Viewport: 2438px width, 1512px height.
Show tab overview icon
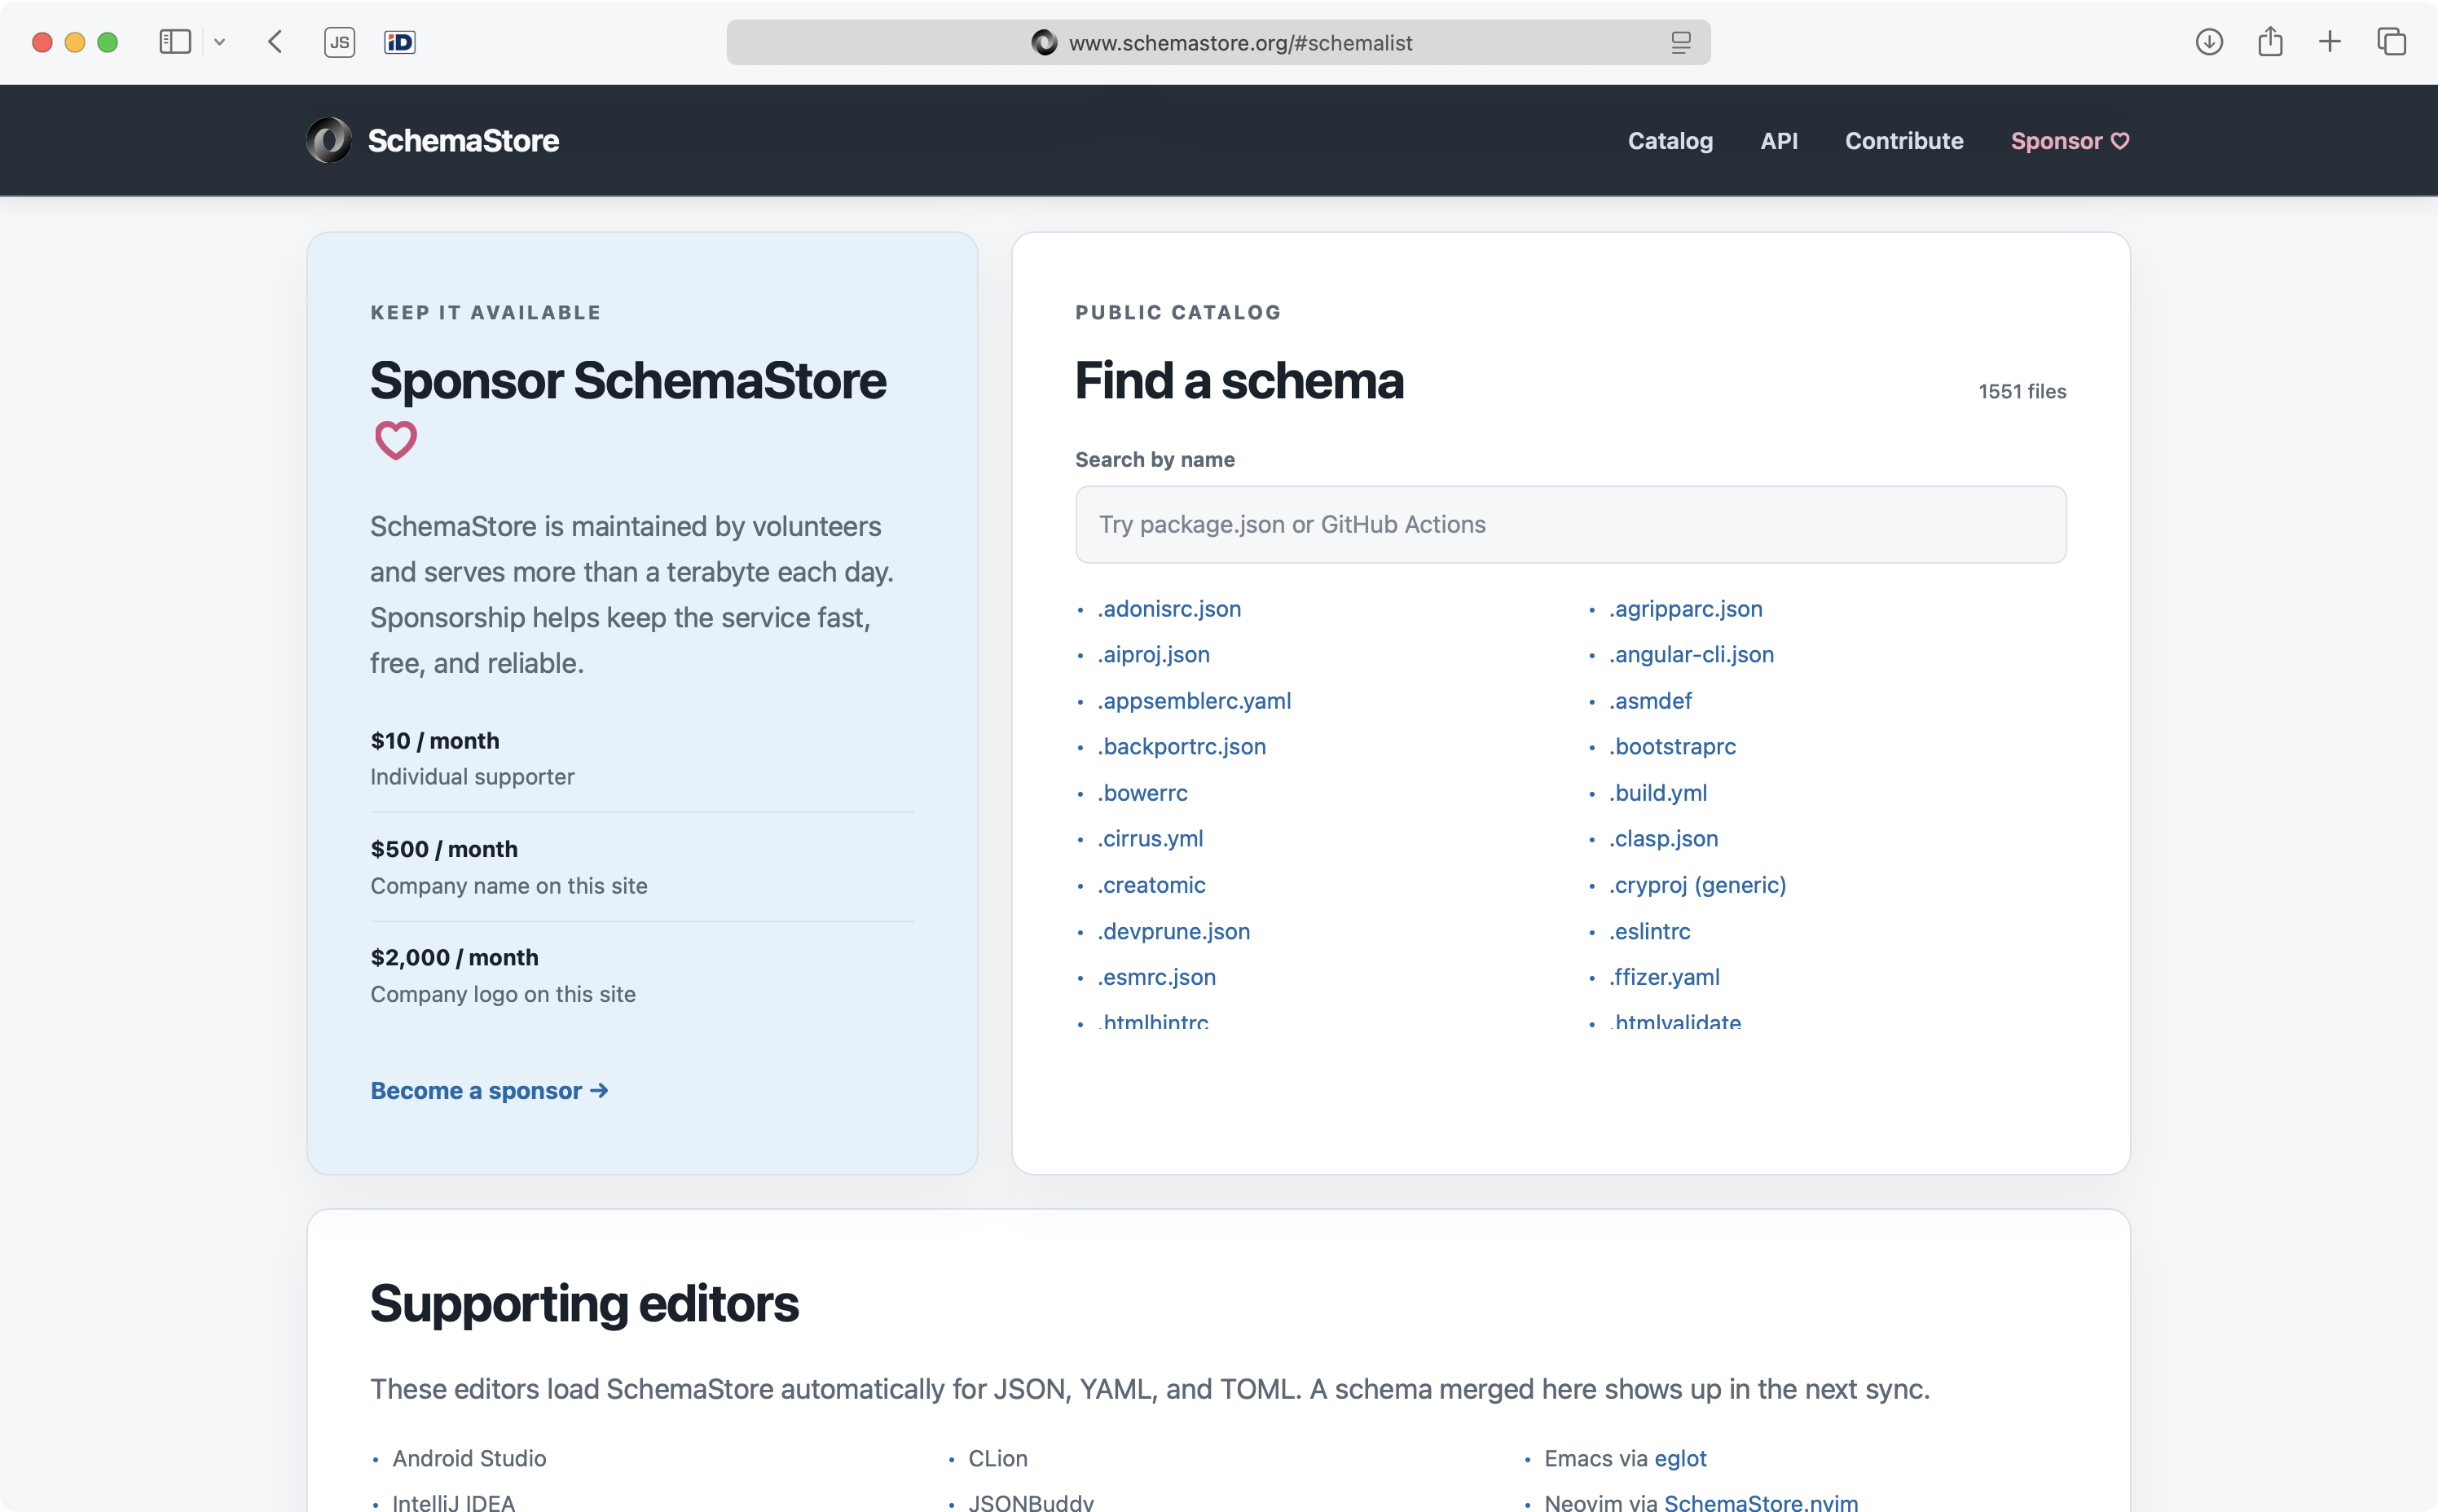pos(2391,42)
